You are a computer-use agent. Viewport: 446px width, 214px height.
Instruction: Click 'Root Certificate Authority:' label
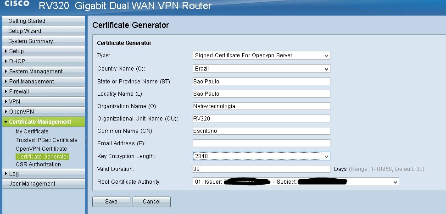[x=129, y=181]
